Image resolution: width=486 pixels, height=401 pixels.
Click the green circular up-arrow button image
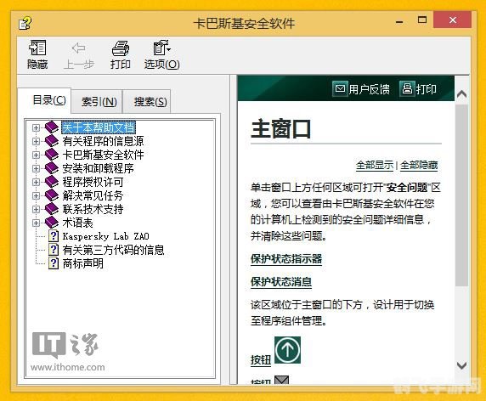tap(288, 350)
